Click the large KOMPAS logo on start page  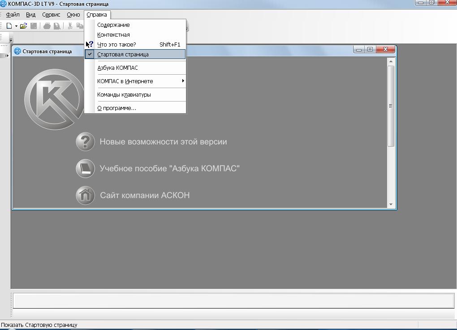[54, 99]
